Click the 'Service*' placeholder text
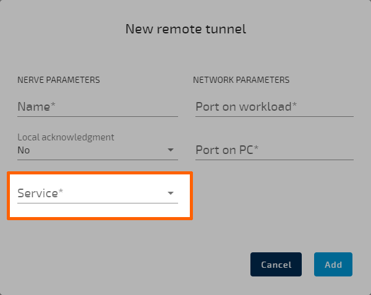The height and width of the screenshot is (295, 371). [x=40, y=194]
